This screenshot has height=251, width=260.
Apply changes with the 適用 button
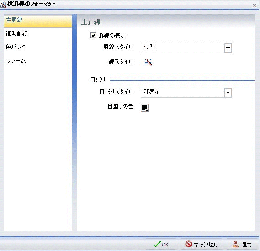click(242, 244)
